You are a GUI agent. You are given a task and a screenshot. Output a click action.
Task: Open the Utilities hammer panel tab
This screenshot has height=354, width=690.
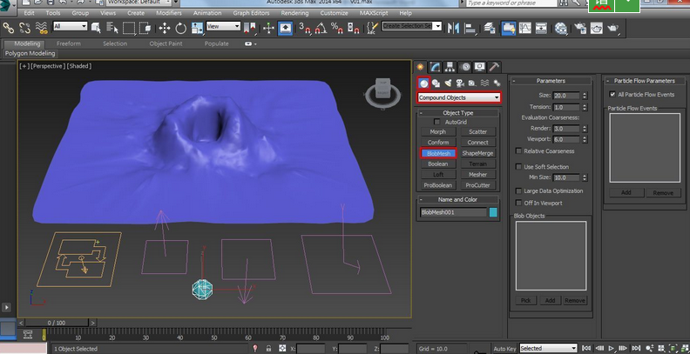(494, 66)
